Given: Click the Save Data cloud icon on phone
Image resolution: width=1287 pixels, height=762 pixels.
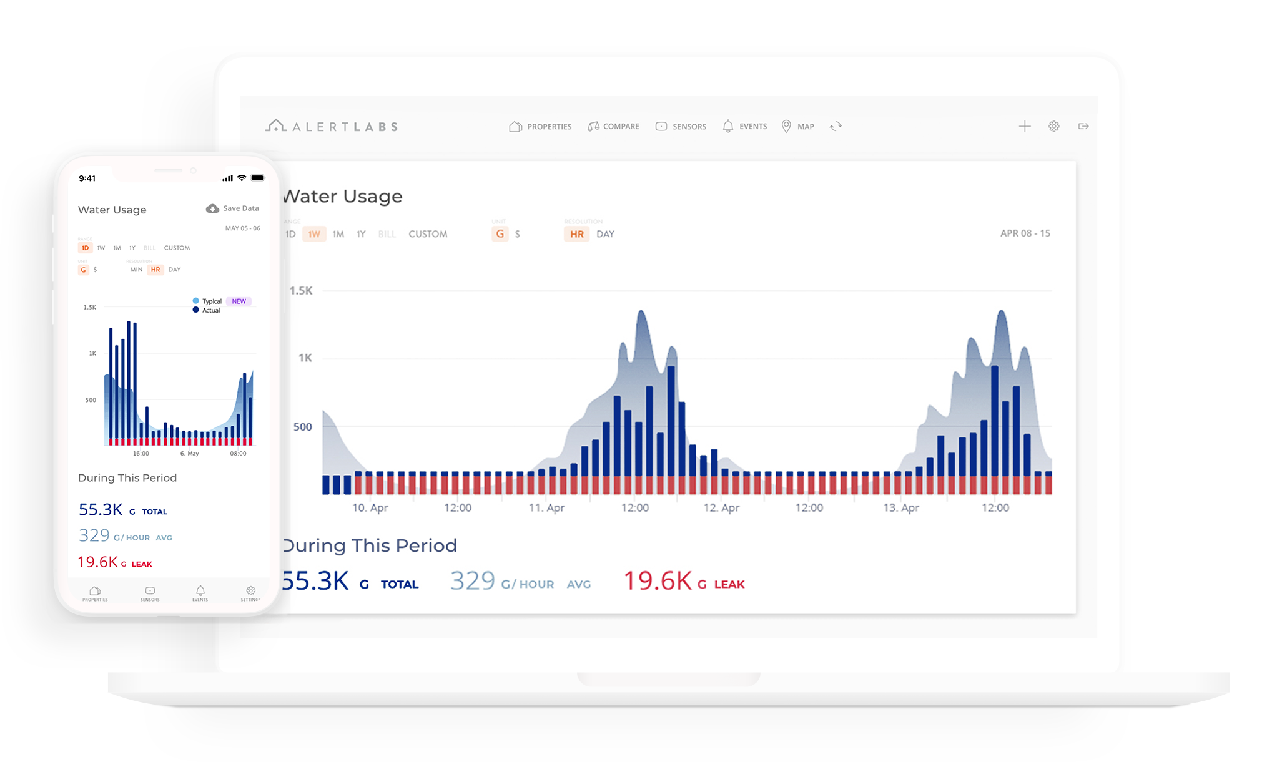Looking at the screenshot, I should 212,208.
